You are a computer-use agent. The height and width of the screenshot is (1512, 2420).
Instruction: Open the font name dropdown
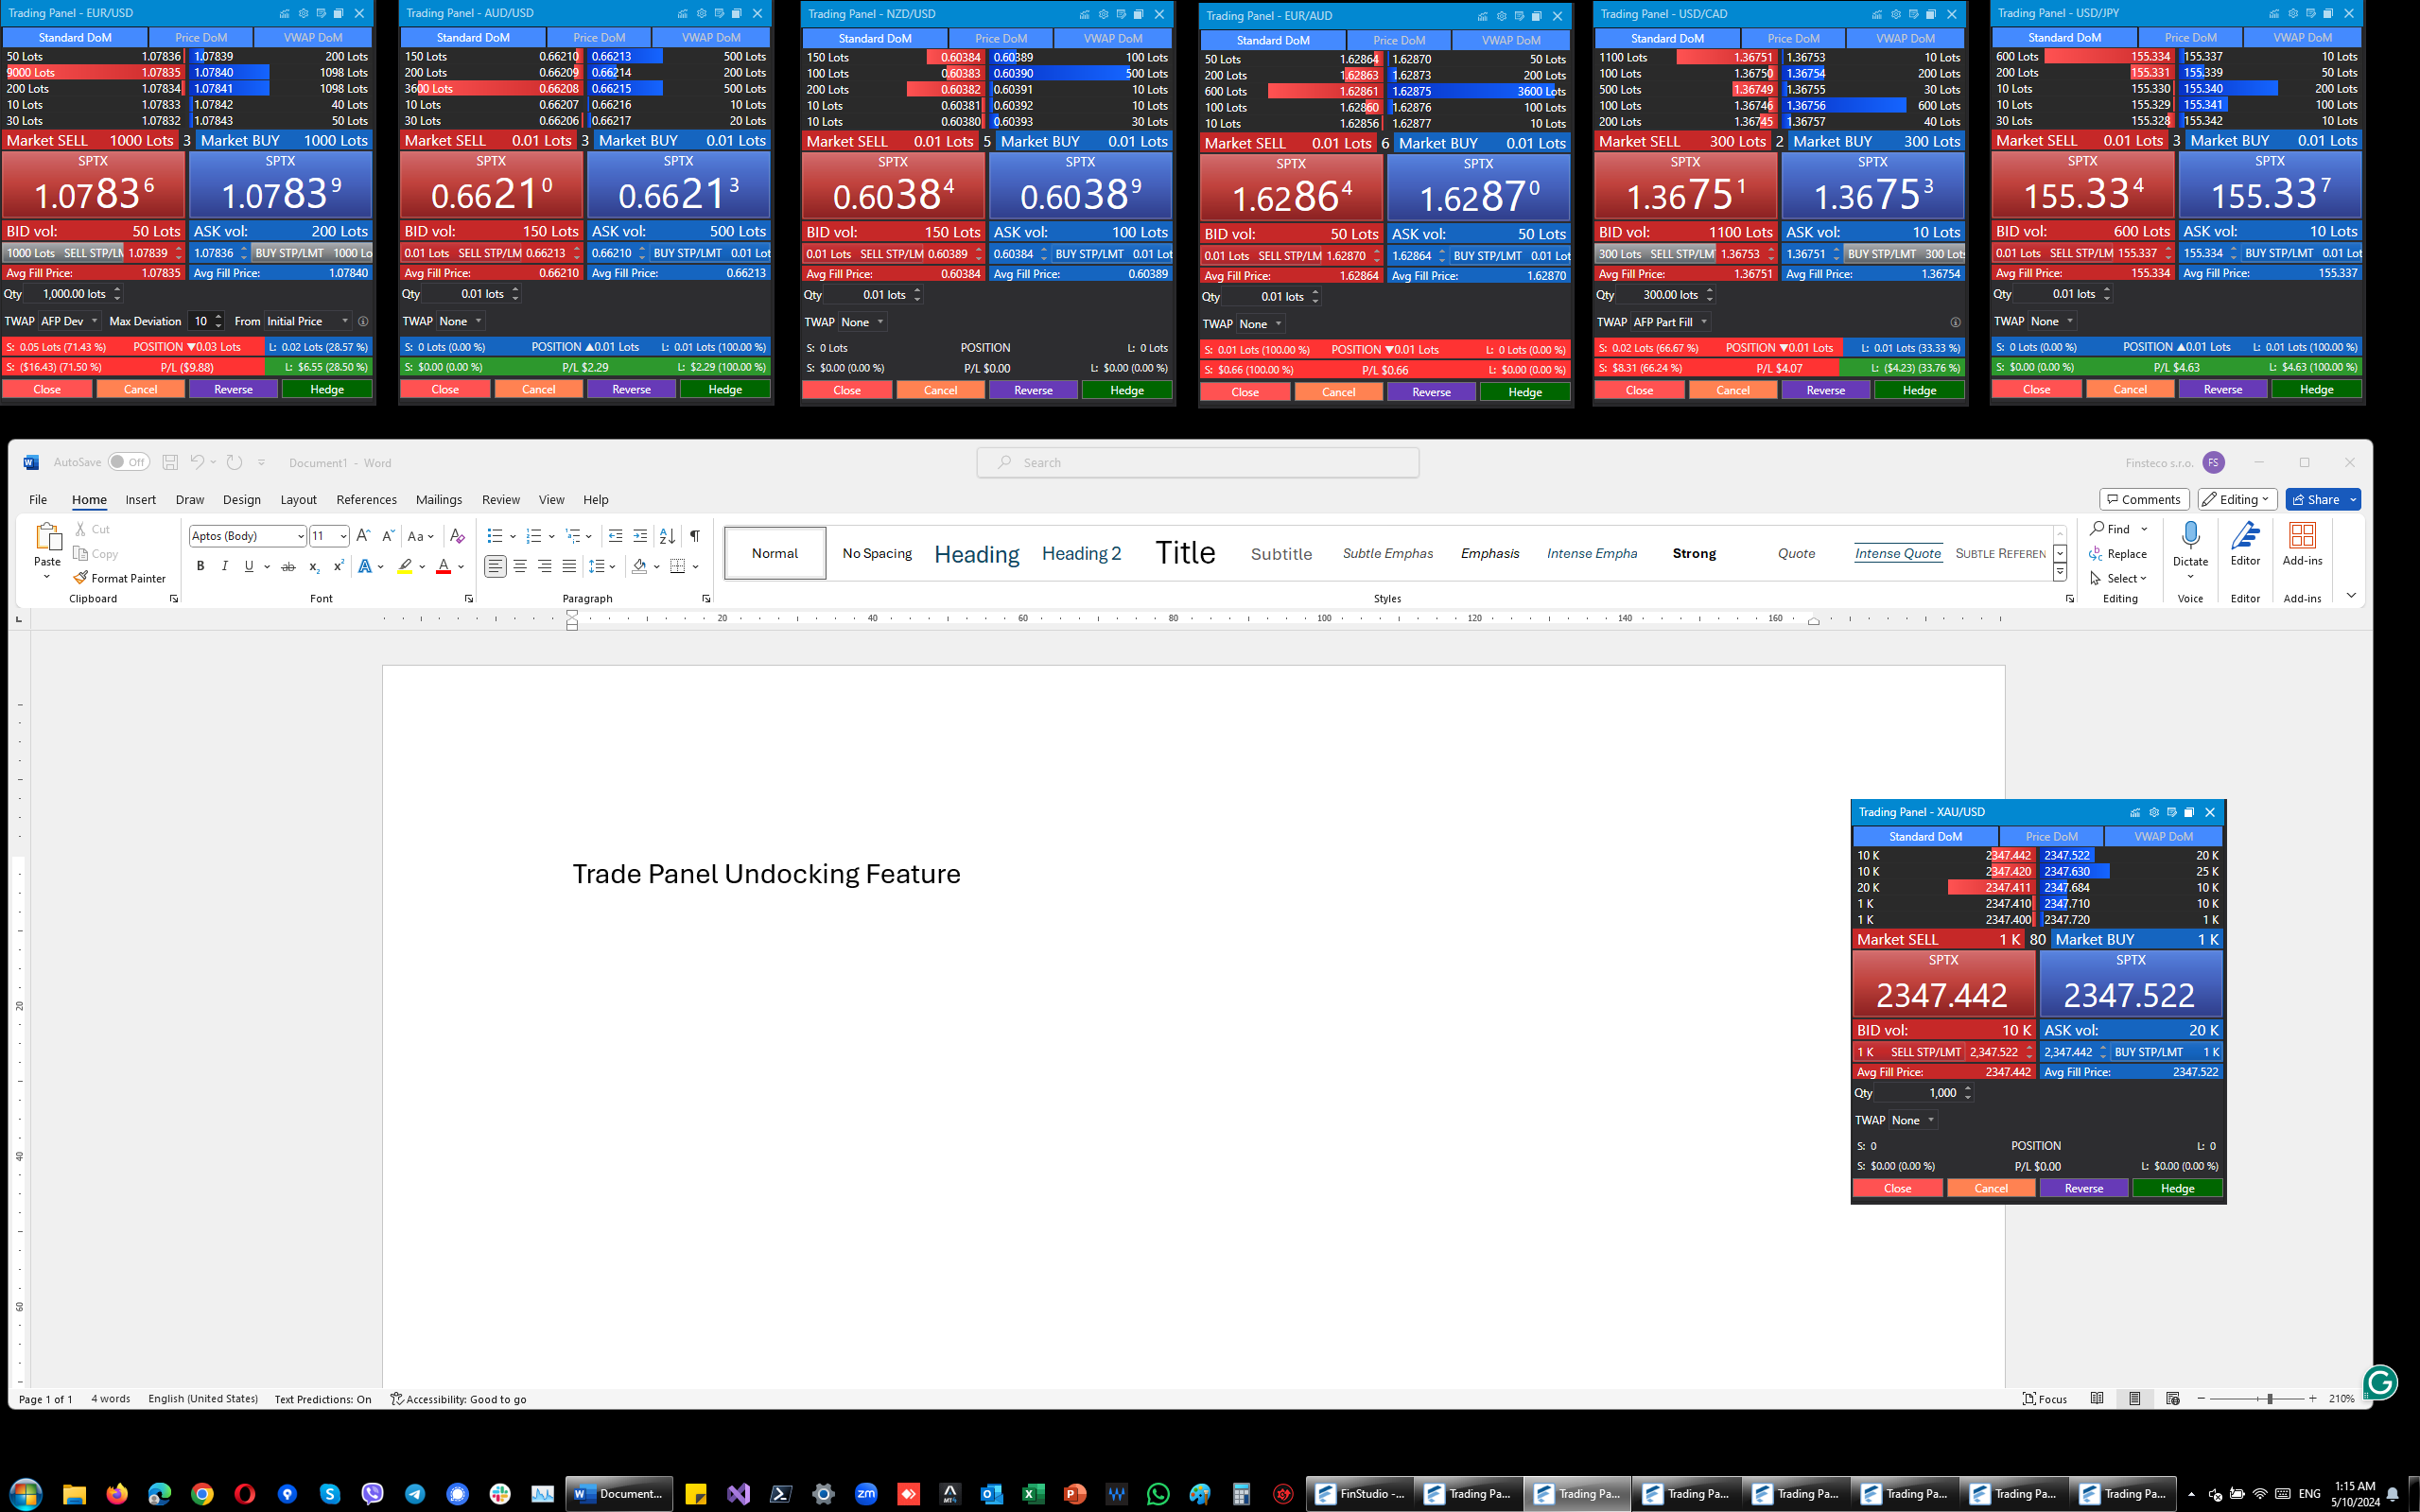point(300,536)
